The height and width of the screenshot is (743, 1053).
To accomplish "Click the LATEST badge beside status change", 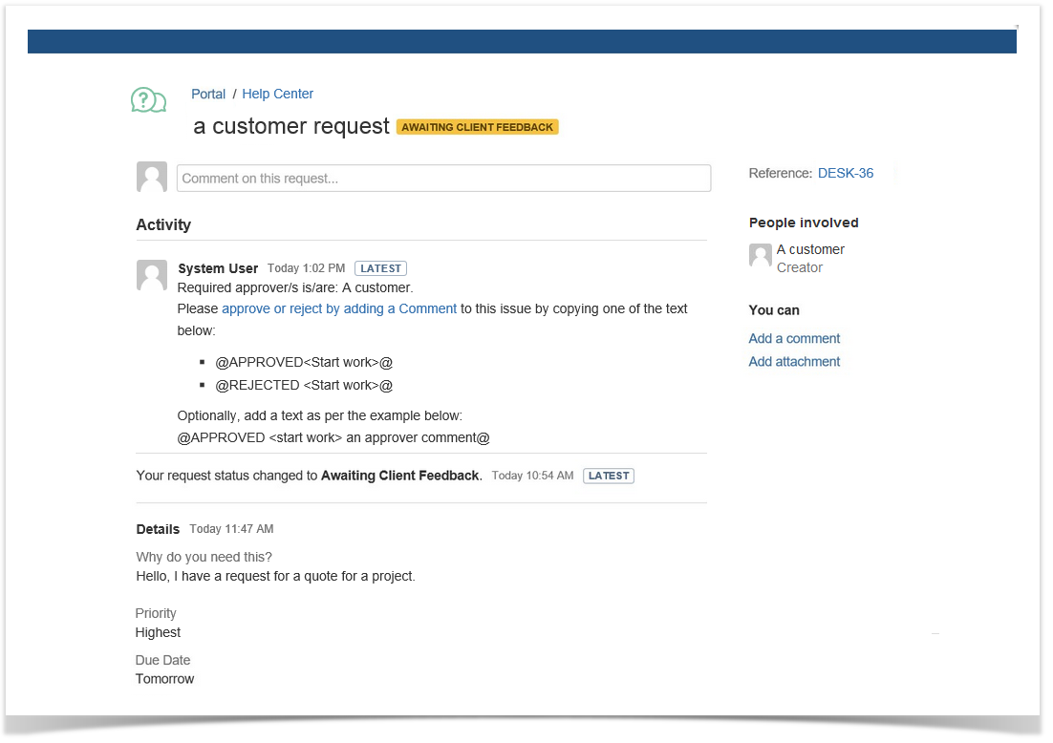I will (x=609, y=476).
